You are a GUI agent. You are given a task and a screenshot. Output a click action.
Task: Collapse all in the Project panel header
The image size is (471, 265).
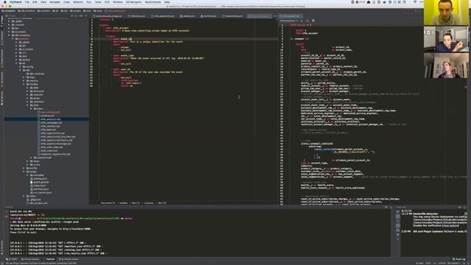click(x=77, y=16)
